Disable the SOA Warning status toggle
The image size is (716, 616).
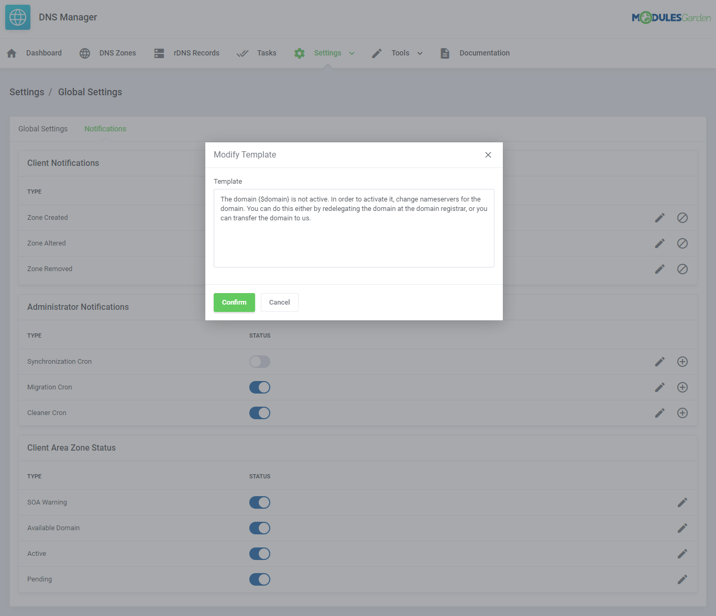[x=259, y=502]
